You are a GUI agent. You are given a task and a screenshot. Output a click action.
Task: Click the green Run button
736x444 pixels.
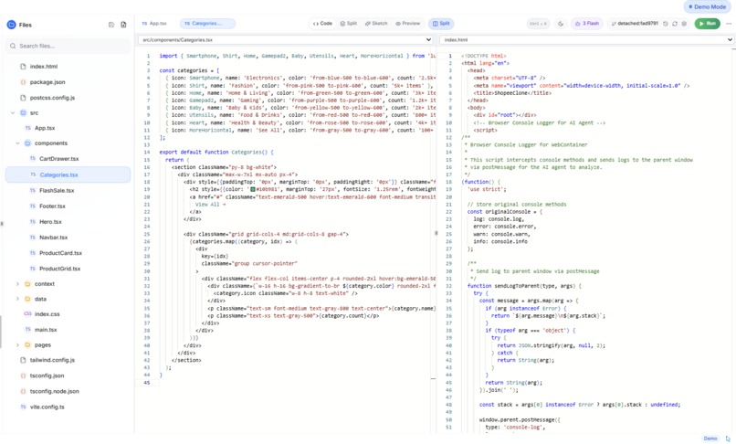708,24
